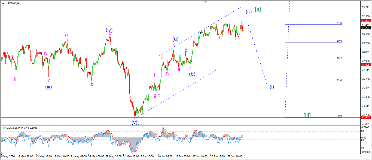Click the blue (iv) wave label

pos(109,30)
